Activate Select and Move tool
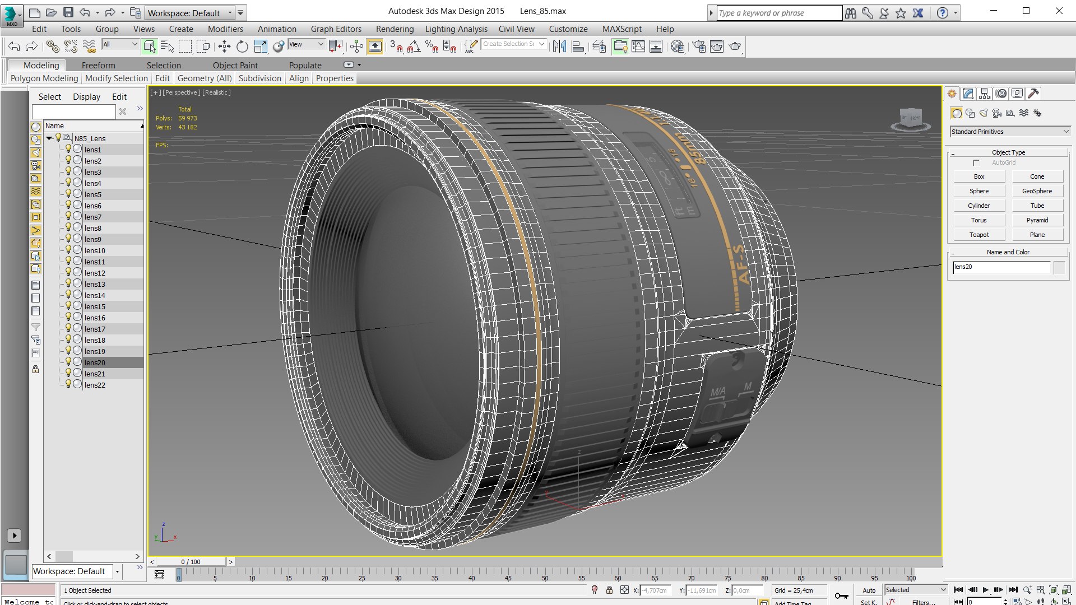Screen dimensions: 1076x605 pos(224,46)
